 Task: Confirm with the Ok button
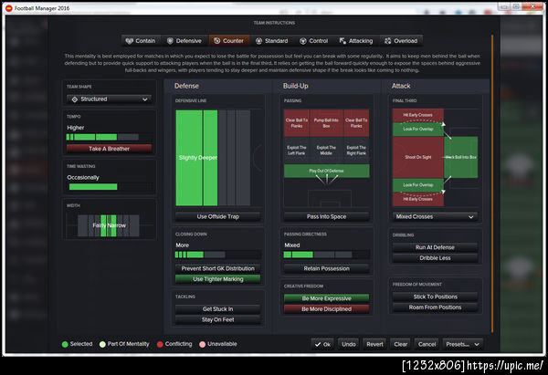point(322,344)
